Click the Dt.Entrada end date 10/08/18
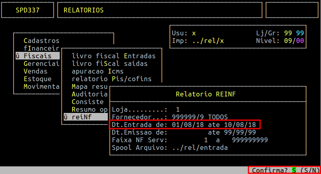321x174 pixels. [242, 125]
